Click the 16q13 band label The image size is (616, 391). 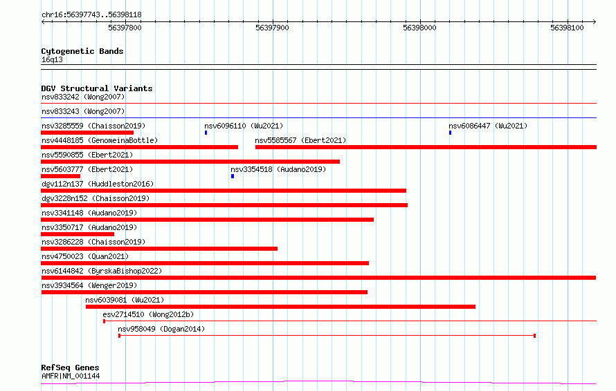[x=52, y=59]
